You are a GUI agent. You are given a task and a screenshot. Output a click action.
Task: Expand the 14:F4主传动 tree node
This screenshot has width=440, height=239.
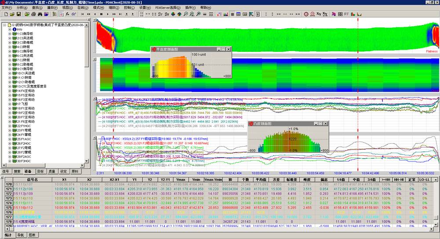click(10, 91)
